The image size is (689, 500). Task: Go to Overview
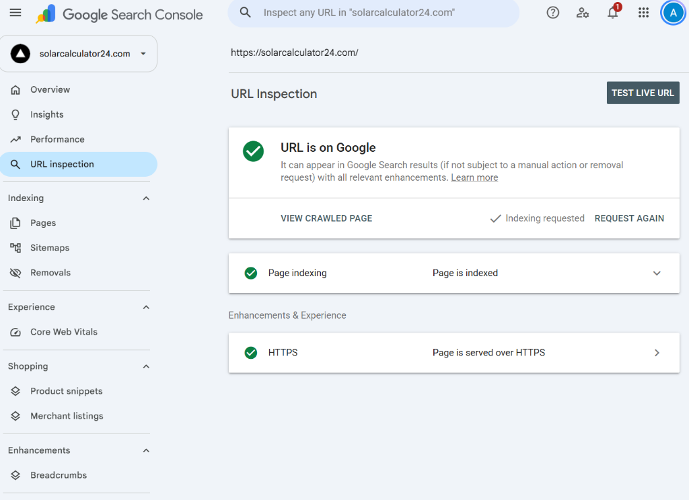(50, 90)
